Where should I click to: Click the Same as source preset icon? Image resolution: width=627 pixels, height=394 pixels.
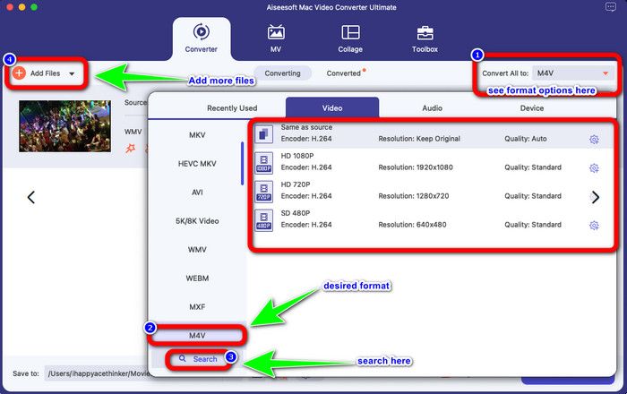(x=264, y=133)
